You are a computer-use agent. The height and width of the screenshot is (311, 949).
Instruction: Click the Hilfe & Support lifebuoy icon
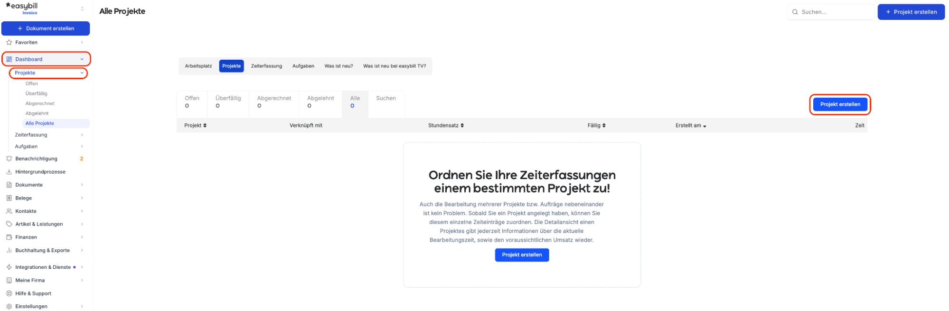point(9,293)
